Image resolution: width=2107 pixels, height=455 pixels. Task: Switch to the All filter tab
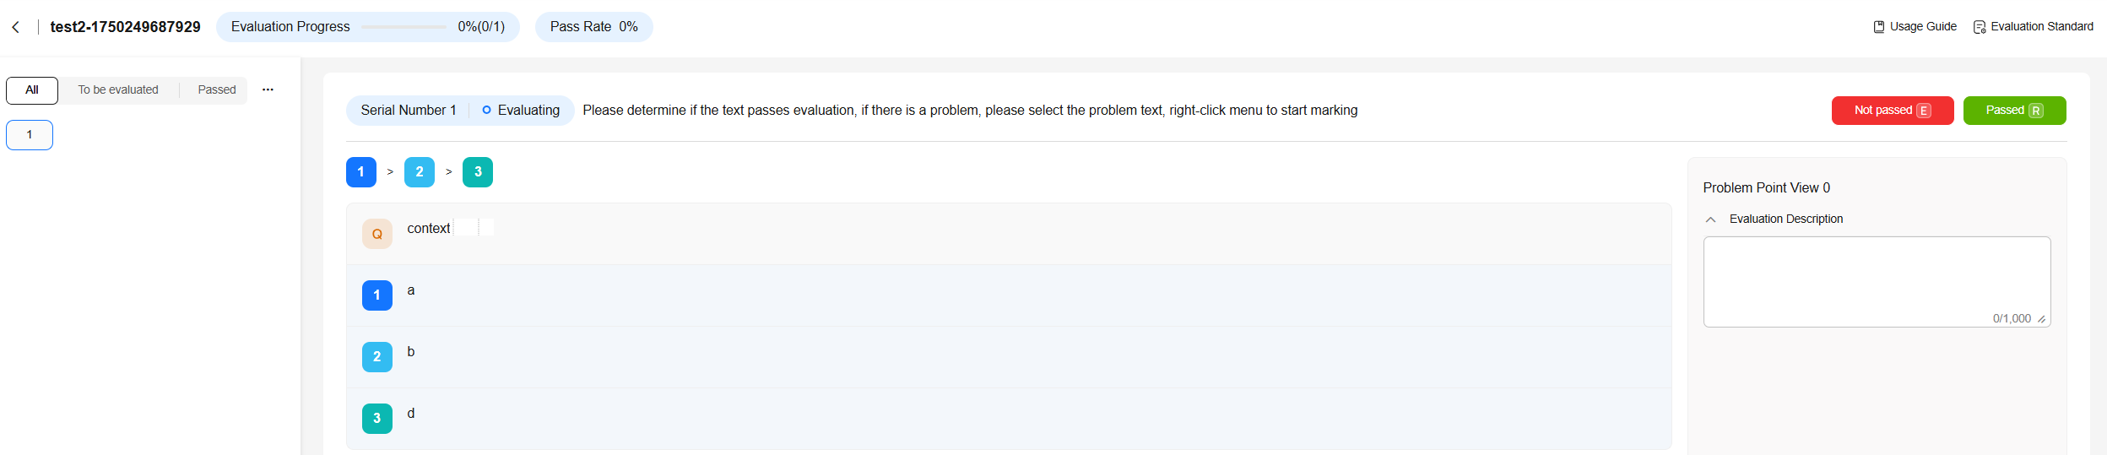tap(32, 90)
